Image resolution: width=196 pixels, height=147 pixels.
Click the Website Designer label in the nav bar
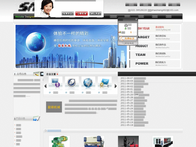25,17
